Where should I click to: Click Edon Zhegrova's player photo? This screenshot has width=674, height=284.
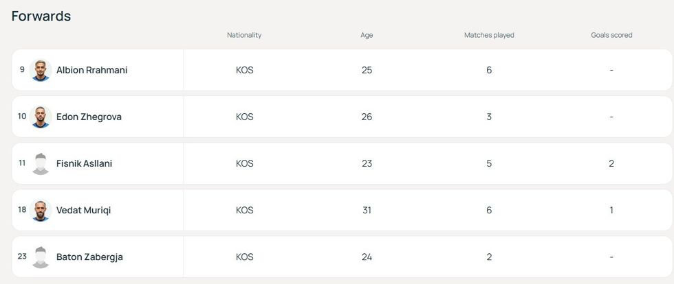pos(41,117)
